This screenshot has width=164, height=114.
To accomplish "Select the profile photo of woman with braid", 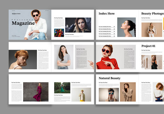I will 126,27.
